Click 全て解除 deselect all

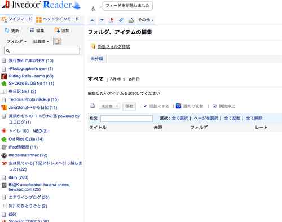254,118
